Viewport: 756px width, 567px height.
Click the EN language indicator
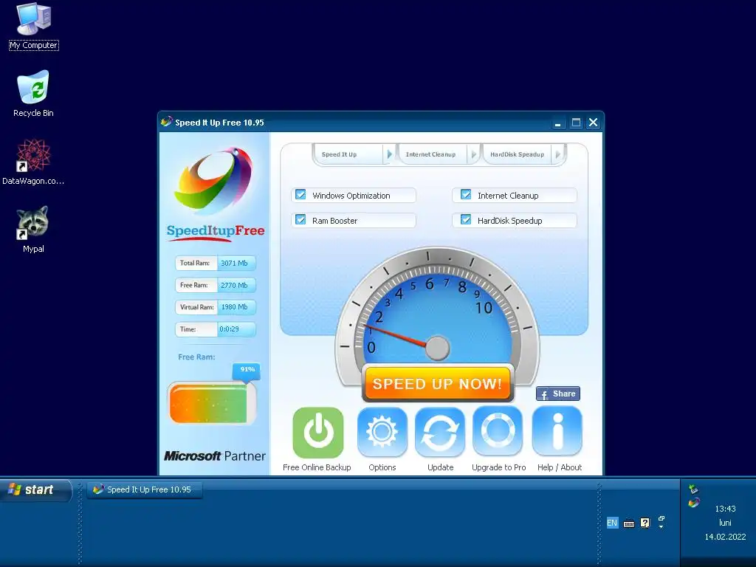(x=612, y=523)
